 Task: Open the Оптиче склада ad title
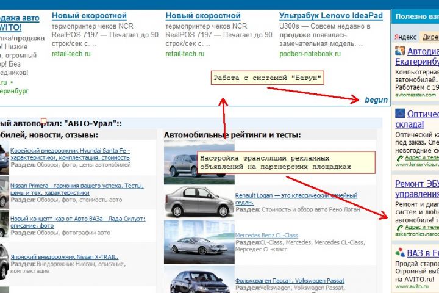(x=417, y=119)
